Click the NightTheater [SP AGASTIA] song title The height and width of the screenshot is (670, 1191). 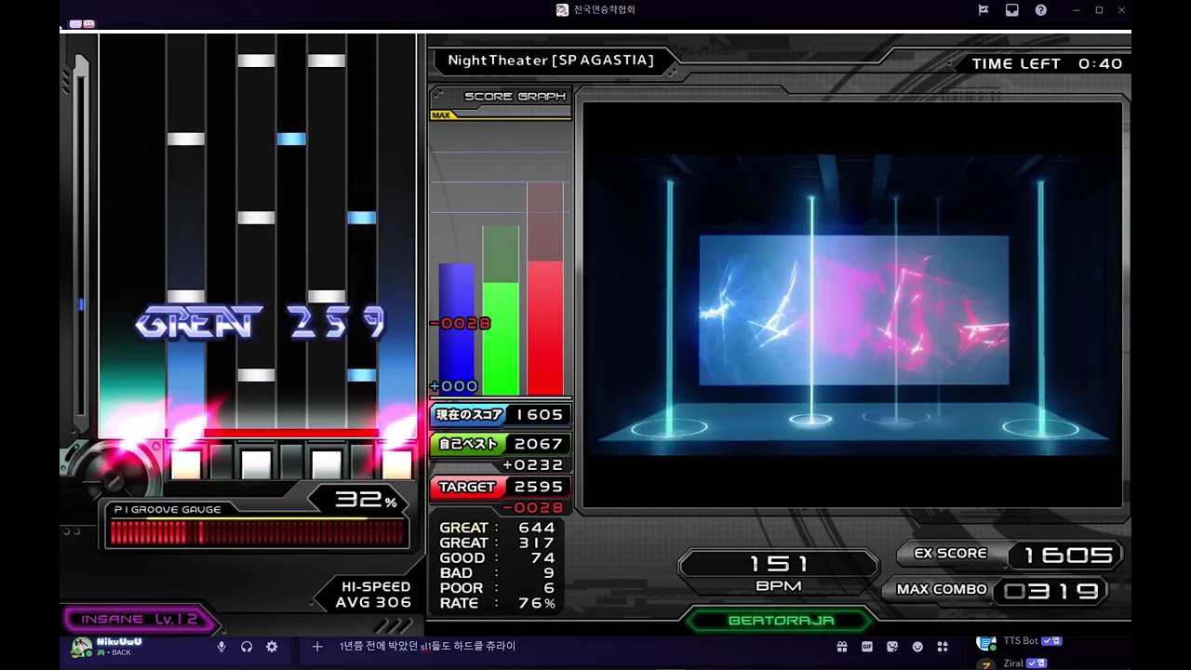point(551,60)
